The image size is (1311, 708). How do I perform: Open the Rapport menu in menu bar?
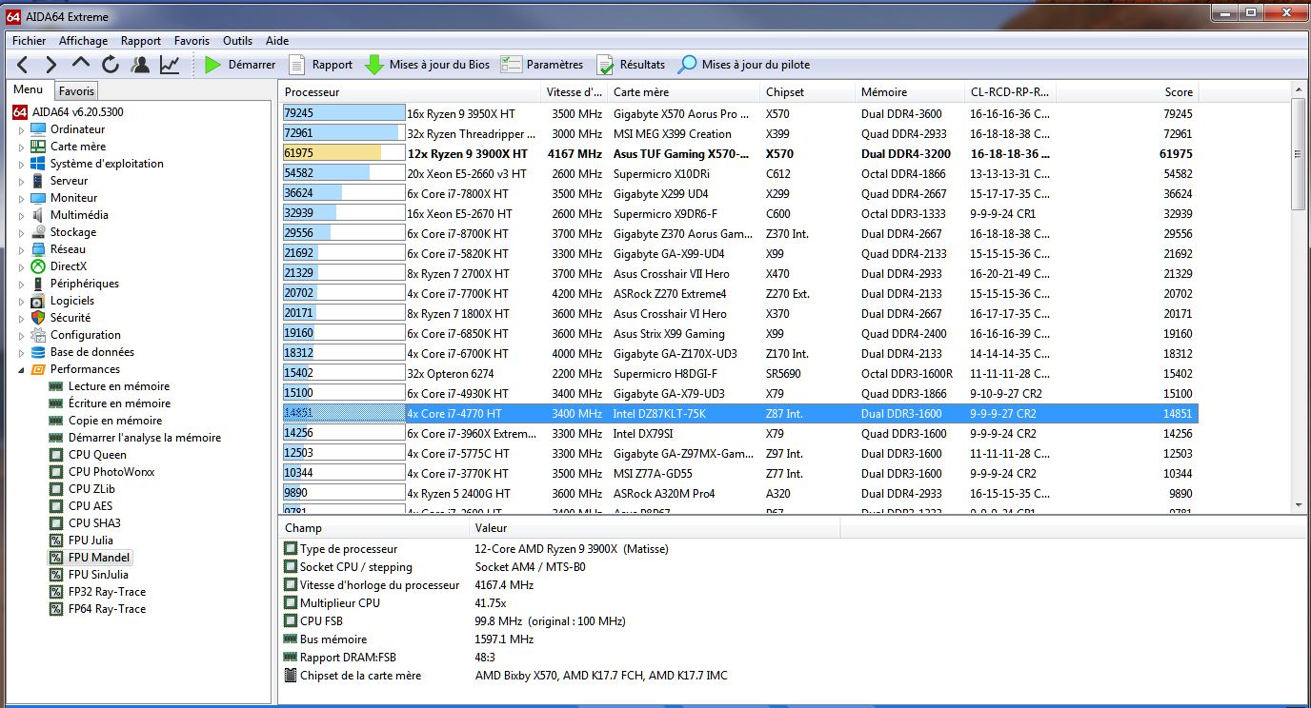coord(141,41)
